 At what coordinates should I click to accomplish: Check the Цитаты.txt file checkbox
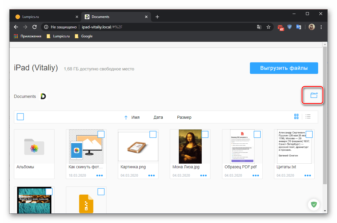point(309,134)
